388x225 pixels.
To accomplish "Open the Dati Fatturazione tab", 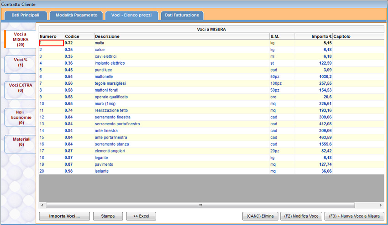I will pos(182,15).
